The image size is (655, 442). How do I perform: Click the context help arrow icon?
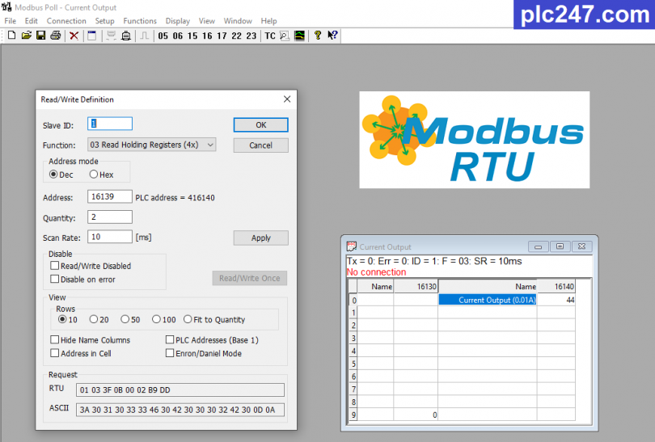pyautogui.click(x=332, y=36)
